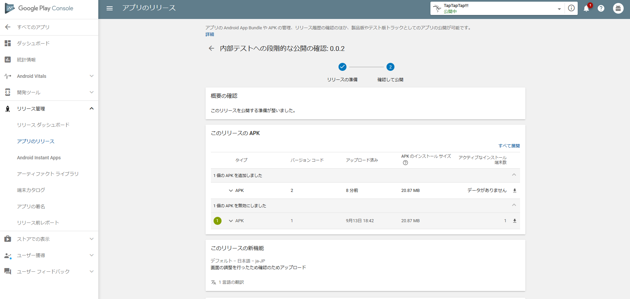Expand the ユーザー獲得 section chevron

(92, 255)
